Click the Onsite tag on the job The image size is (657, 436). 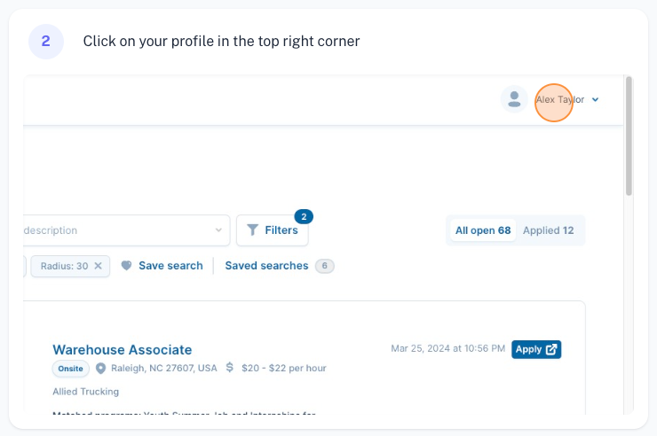click(x=71, y=368)
